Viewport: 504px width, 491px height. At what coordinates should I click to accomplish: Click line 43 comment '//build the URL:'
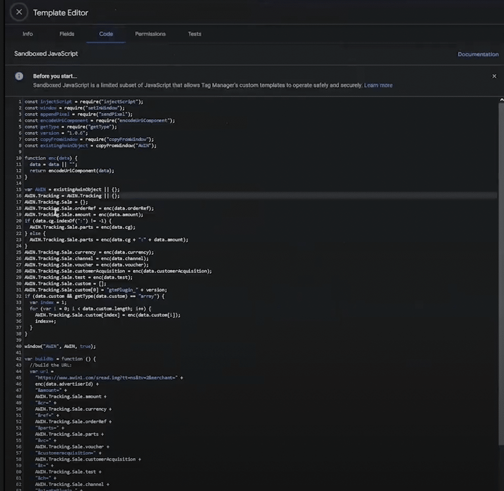(51, 365)
